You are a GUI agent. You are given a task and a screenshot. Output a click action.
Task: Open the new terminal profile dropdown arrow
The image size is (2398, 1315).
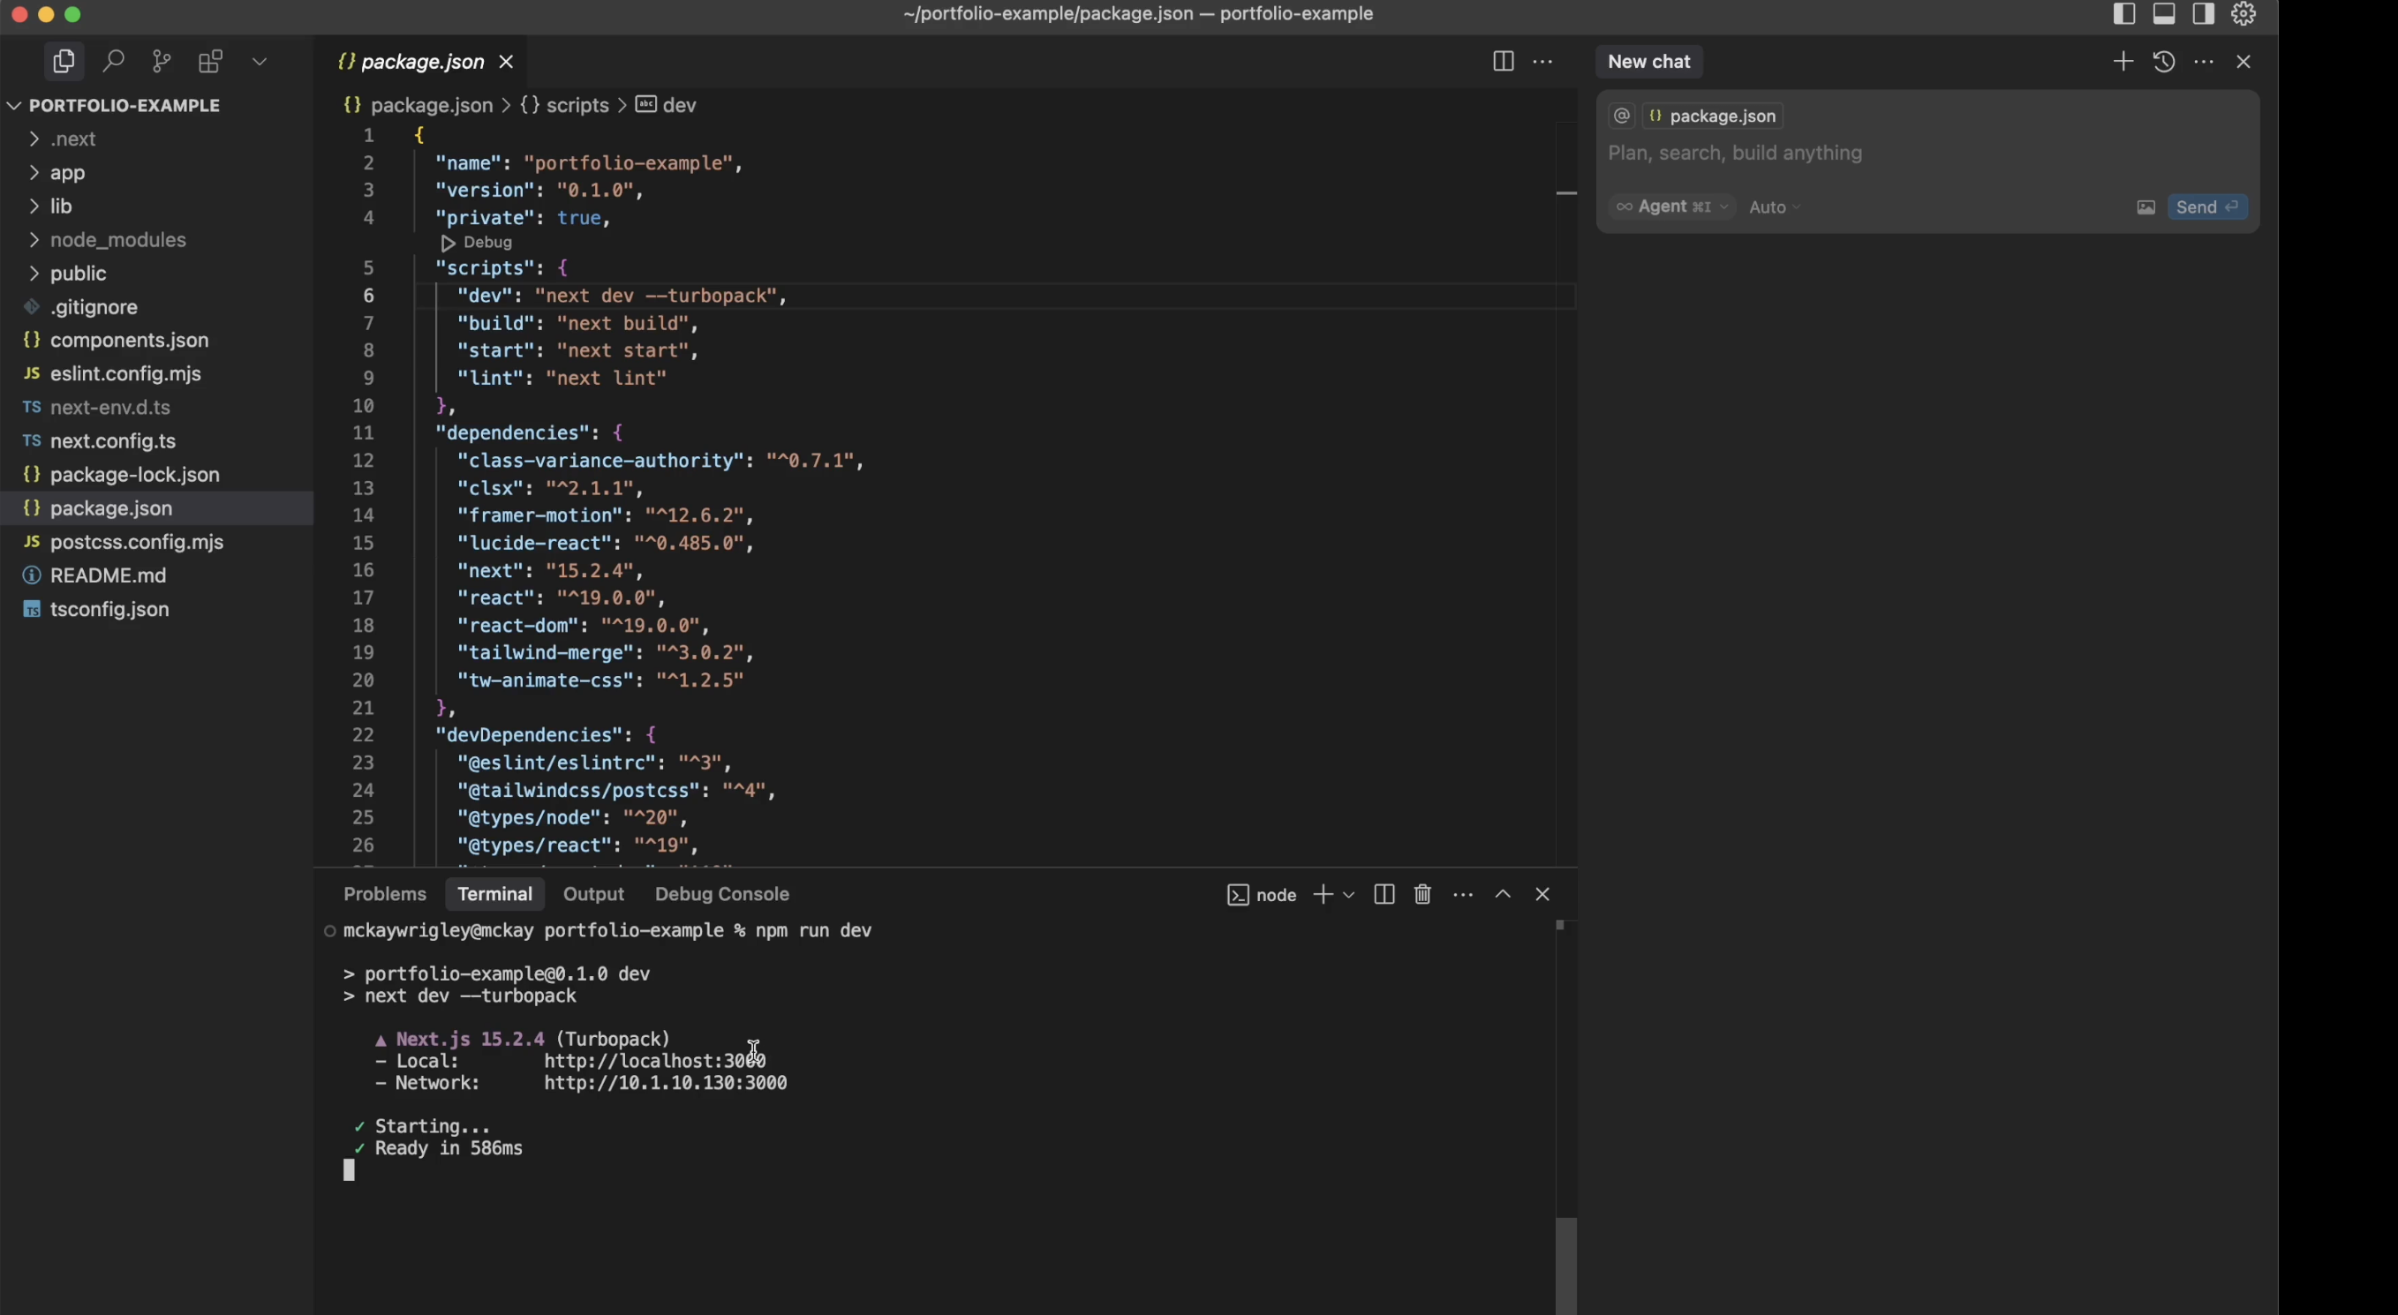tap(1348, 894)
